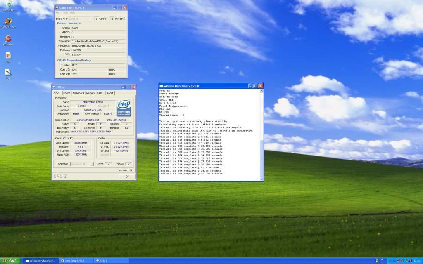Viewport: 423px width, 264px height.
Task: Click the Level 2 cache value '1024 KBytes'
Action: coord(121,151)
